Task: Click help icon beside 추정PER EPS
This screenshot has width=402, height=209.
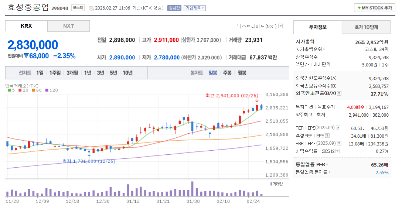Action: [x=327, y=136]
